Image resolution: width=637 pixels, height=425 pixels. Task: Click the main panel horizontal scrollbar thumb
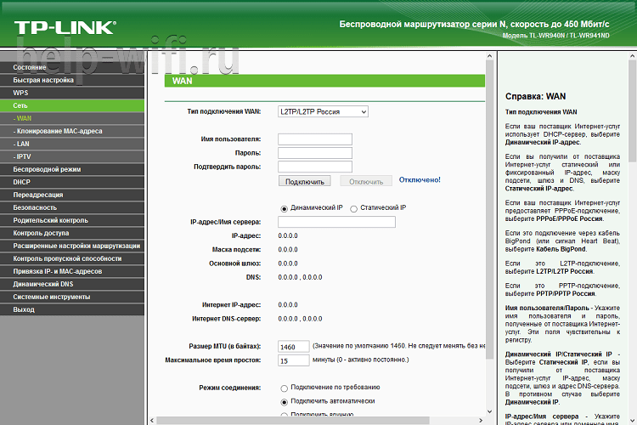click(x=293, y=420)
